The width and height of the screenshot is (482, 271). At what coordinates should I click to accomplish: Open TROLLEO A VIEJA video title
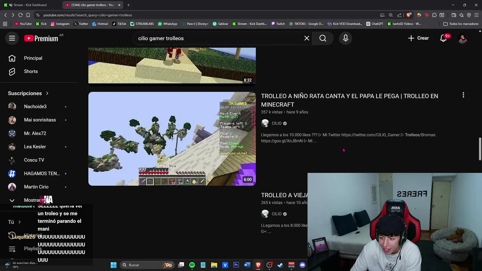pos(284,195)
